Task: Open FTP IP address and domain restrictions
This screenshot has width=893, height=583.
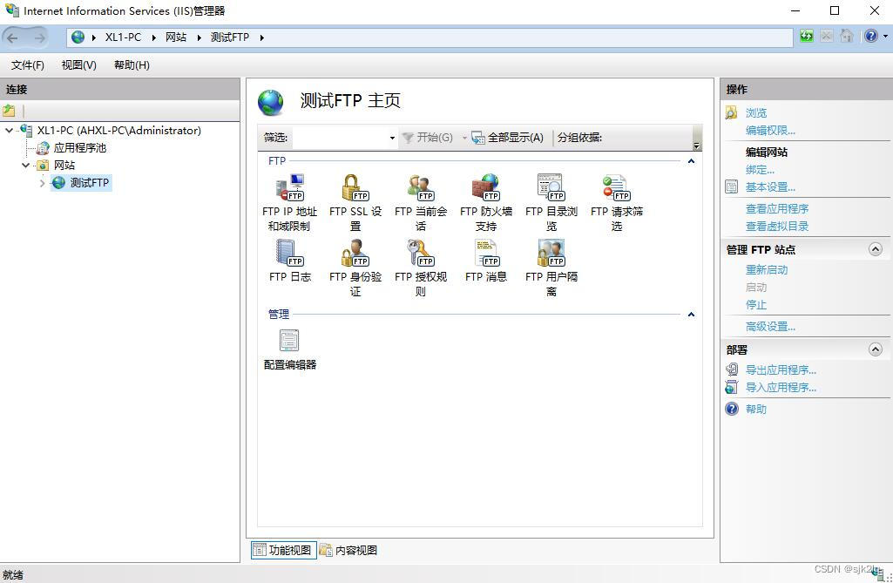Action: (x=289, y=203)
